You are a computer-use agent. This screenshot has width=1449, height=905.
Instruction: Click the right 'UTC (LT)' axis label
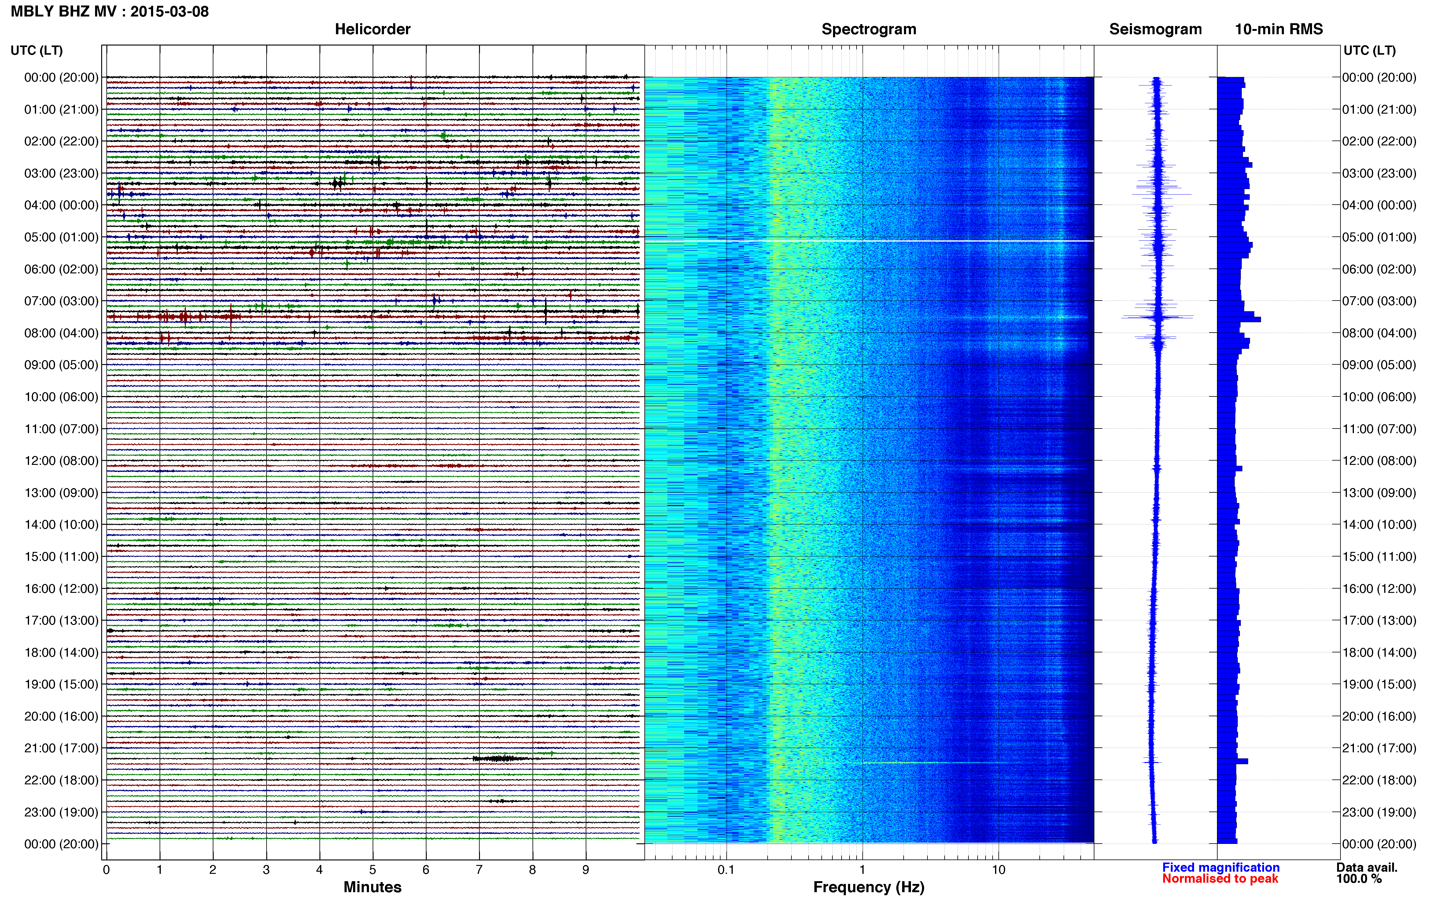coord(1369,50)
